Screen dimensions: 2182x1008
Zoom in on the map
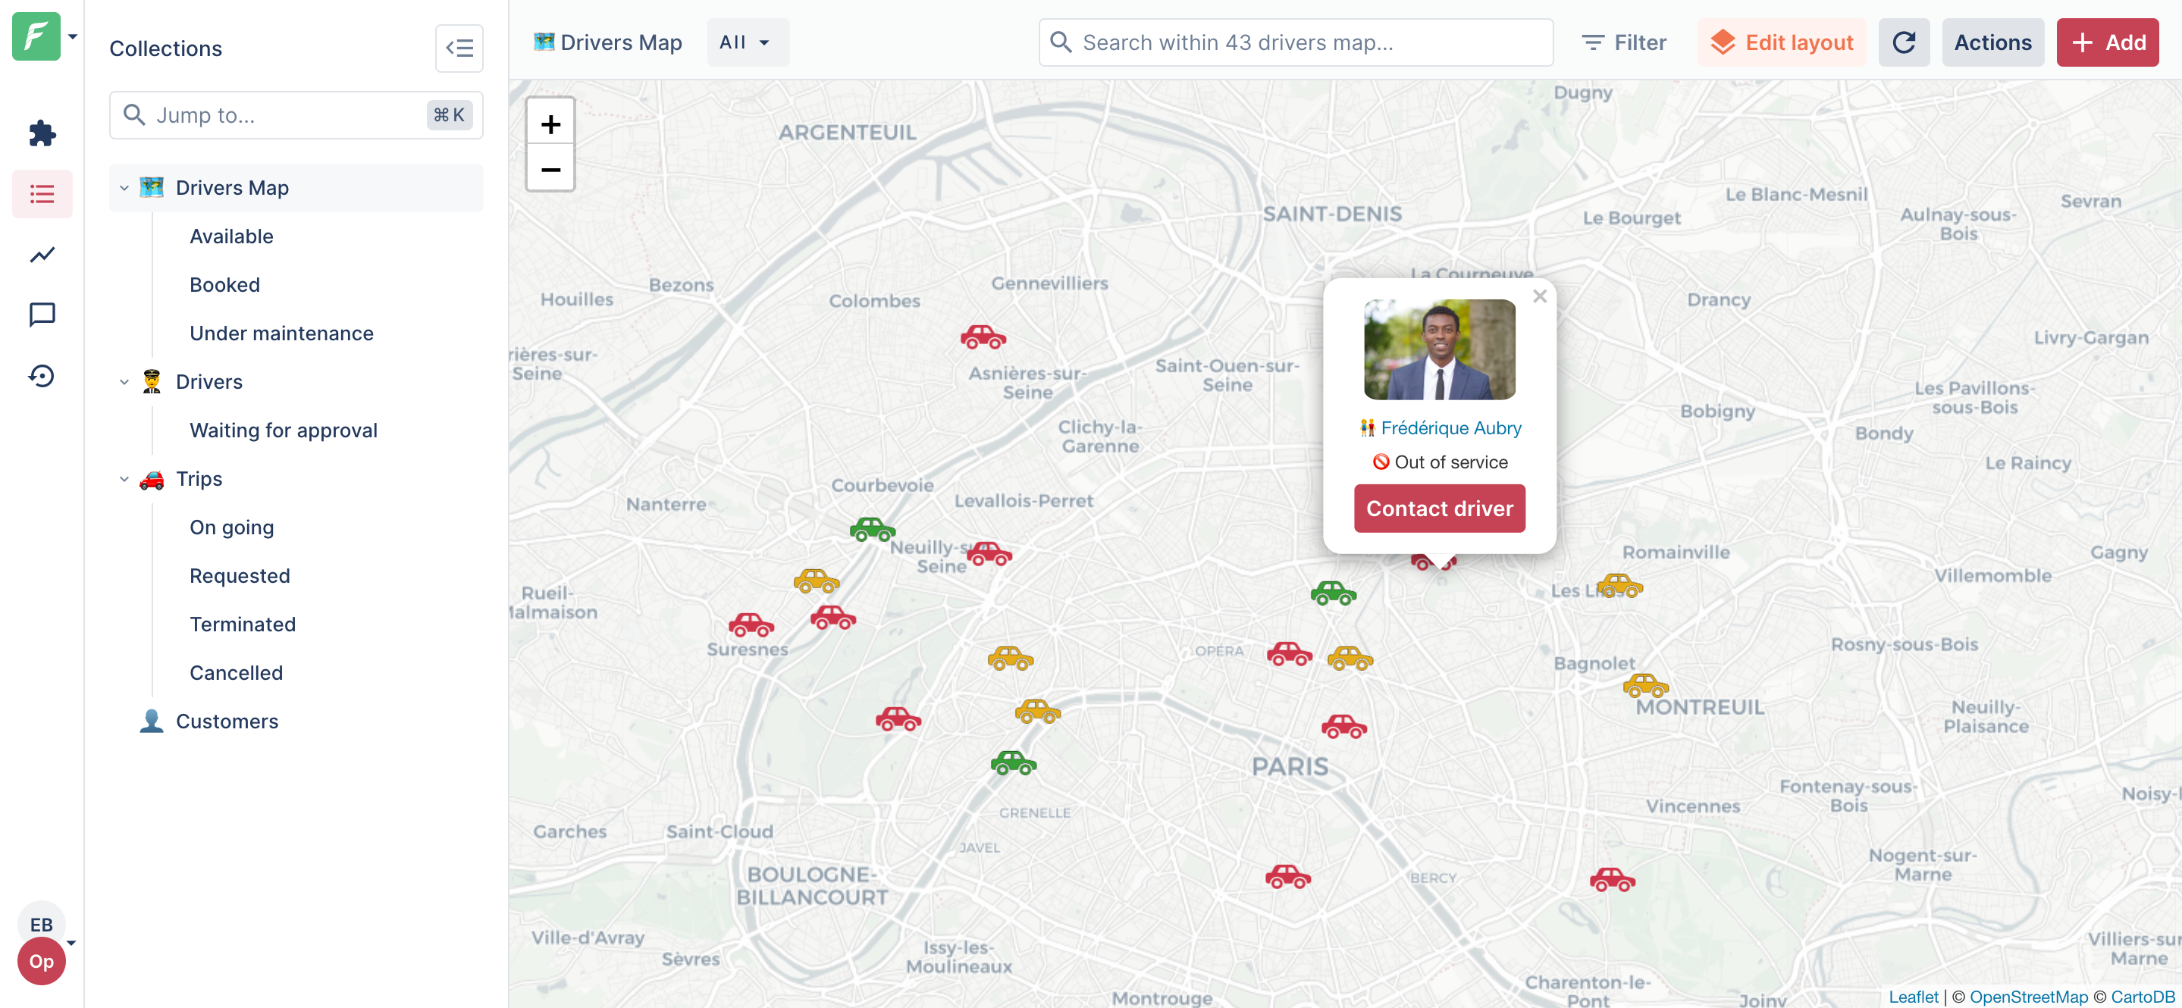click(550, 124)
